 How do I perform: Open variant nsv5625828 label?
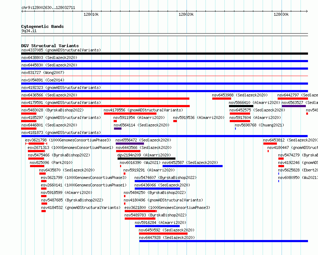tap(298, 170)
